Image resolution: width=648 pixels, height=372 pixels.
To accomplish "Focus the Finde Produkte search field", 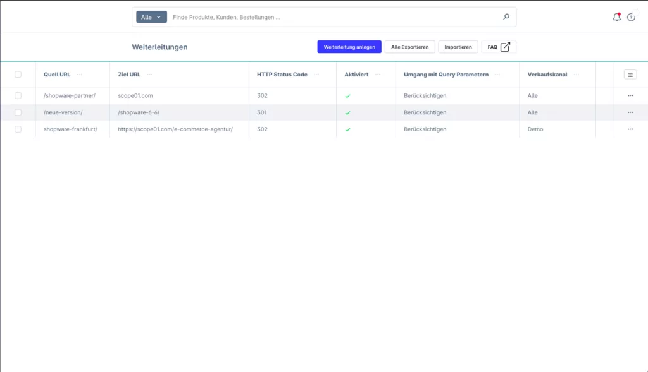I will (x=335, y=17).
